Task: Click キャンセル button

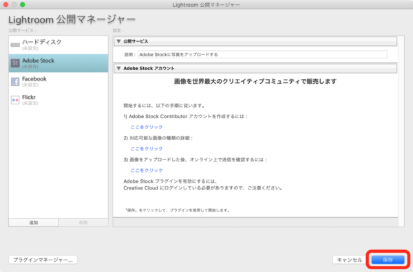Action: point(350,260)
